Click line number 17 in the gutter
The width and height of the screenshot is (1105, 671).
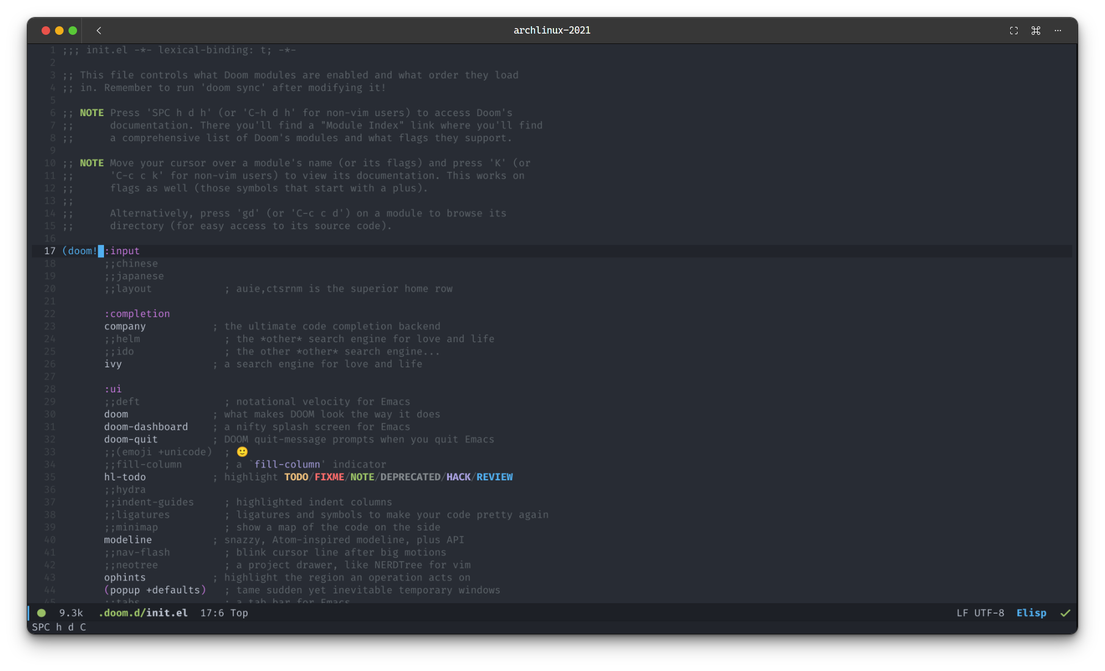click(50, 251)
